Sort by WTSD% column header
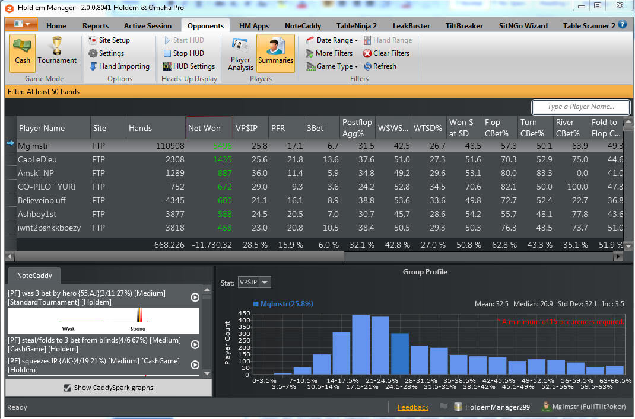Image resolution: width=635 pixels, height=419 pixels. point(428,128)
